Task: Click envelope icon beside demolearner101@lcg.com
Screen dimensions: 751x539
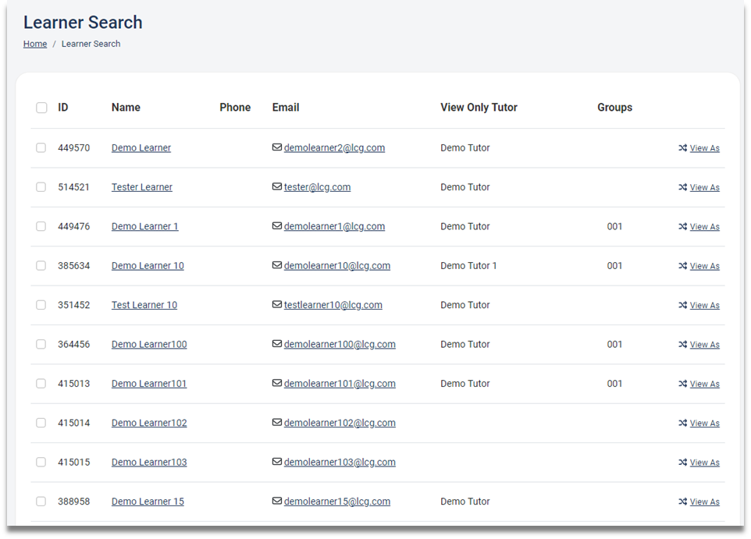Action: click(277, 382)
